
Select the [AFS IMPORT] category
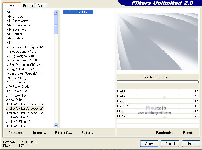coord(16,78)
